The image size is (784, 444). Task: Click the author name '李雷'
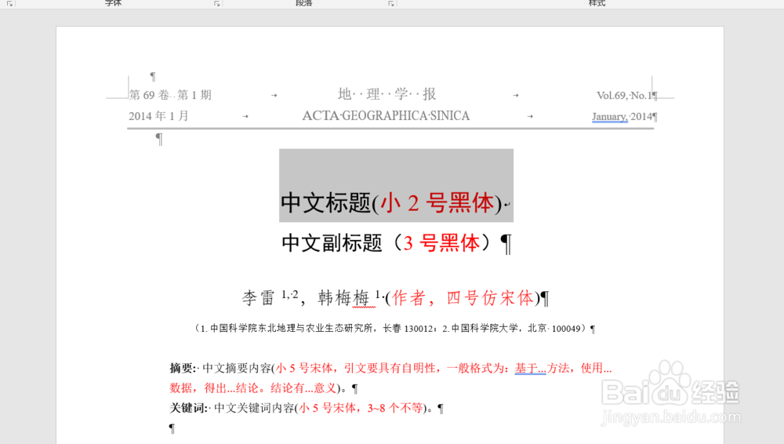point(259,298)
